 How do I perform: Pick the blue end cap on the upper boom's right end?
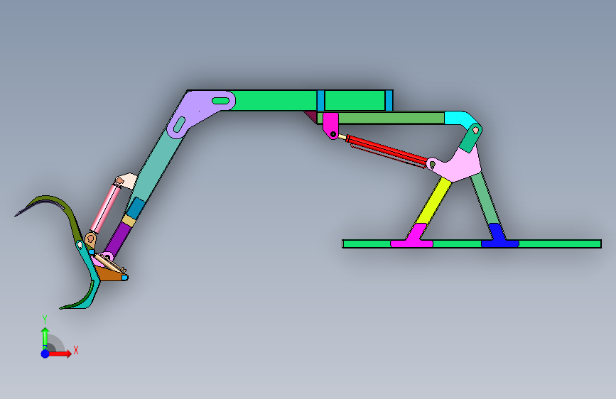click(x=389, y=100)
